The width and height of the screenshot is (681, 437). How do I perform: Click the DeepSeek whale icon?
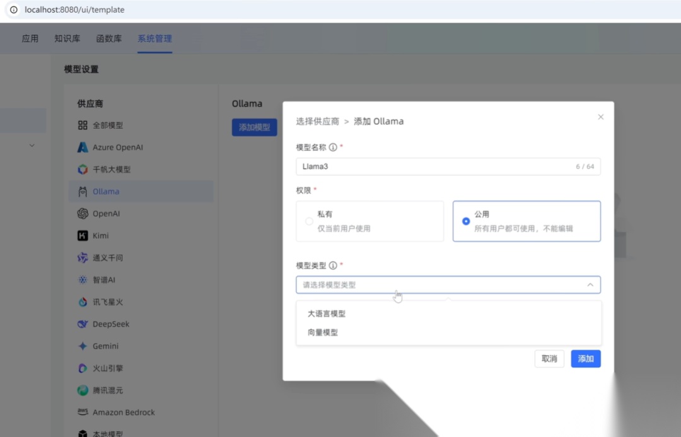(83, 324)
